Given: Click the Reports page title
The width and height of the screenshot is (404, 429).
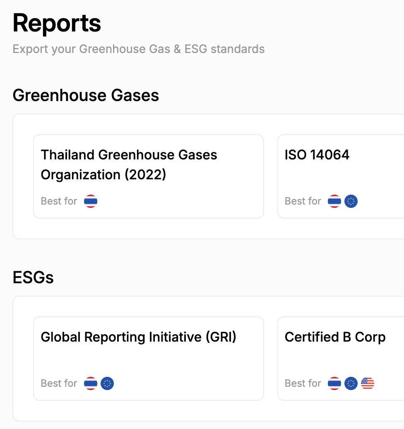Looking at the screenshot, I should tap(57, 23).
